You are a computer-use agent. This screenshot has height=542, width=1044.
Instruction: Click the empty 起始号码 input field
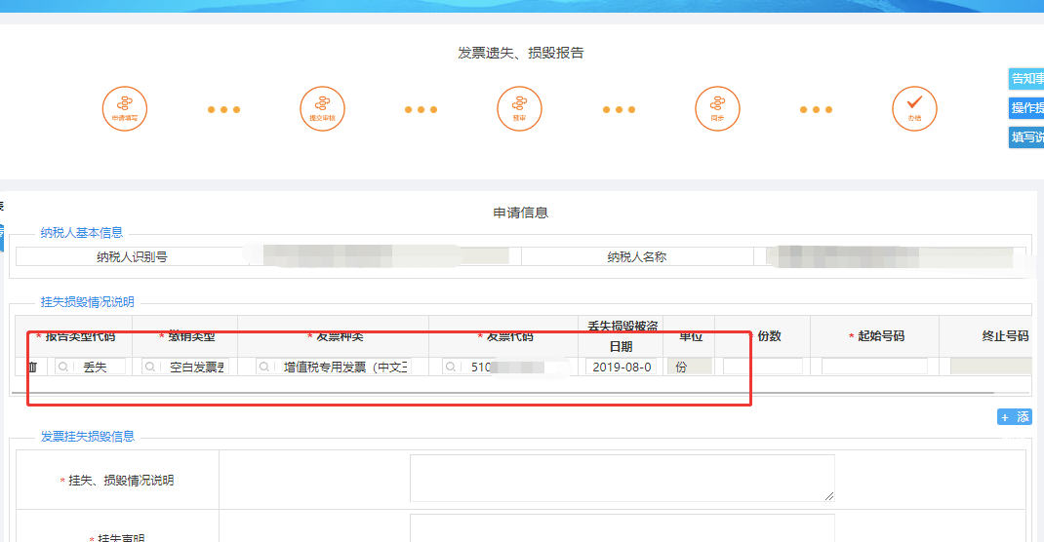point(874,367)
